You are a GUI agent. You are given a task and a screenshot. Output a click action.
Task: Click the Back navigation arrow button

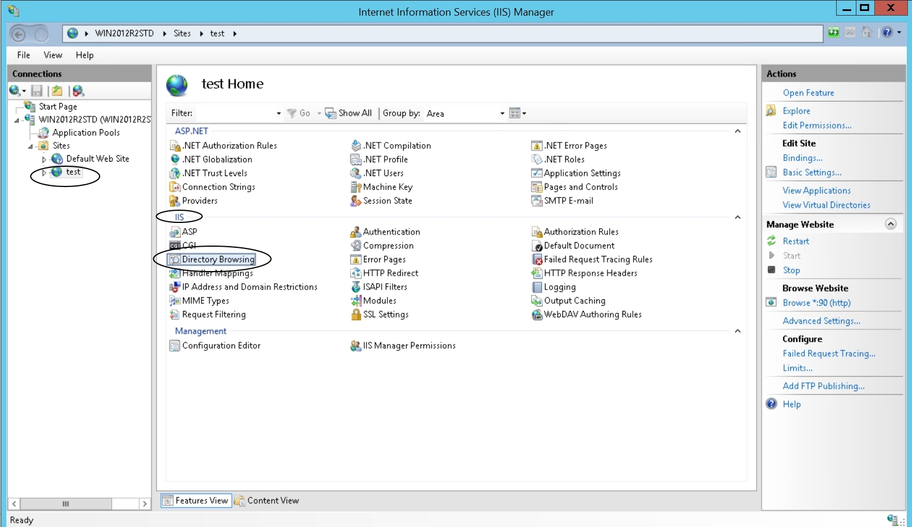coord(19,34)
